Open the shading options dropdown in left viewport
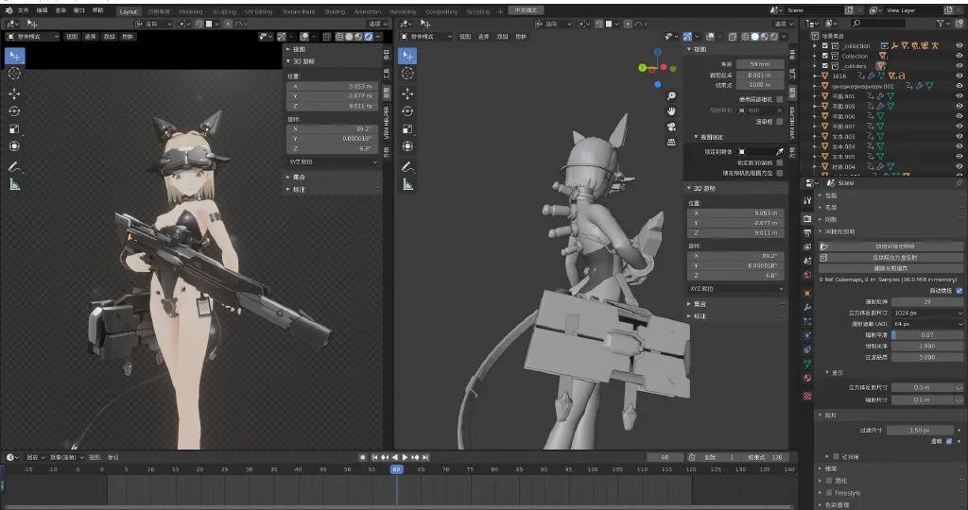This screenshot has height=510, width=968. (x=378, y=37)
